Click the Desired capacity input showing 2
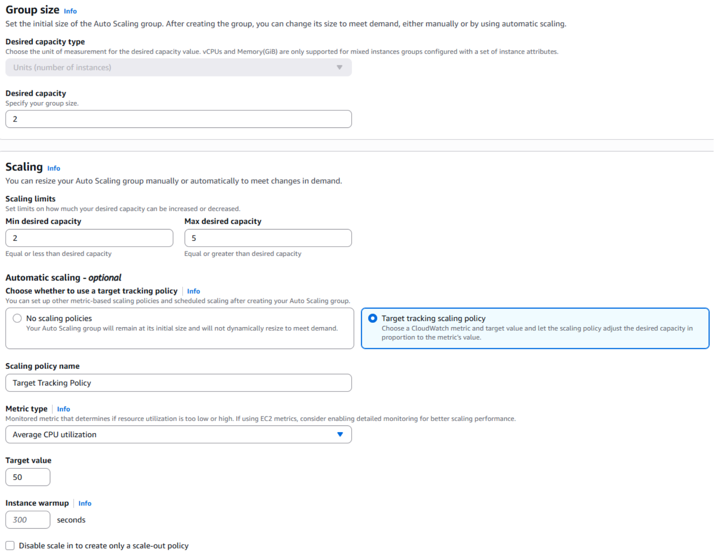 click(178, 119)
